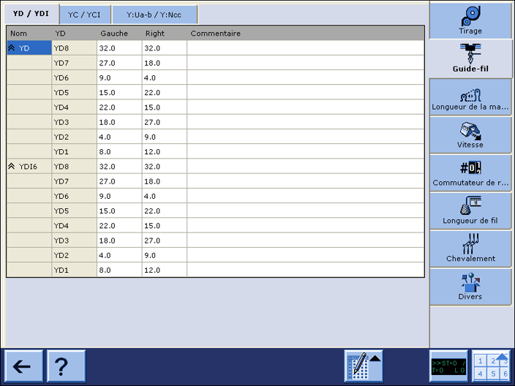
Task: Click the ST/T status display icon
Action: pyautogui.click(x=448, y=366)
